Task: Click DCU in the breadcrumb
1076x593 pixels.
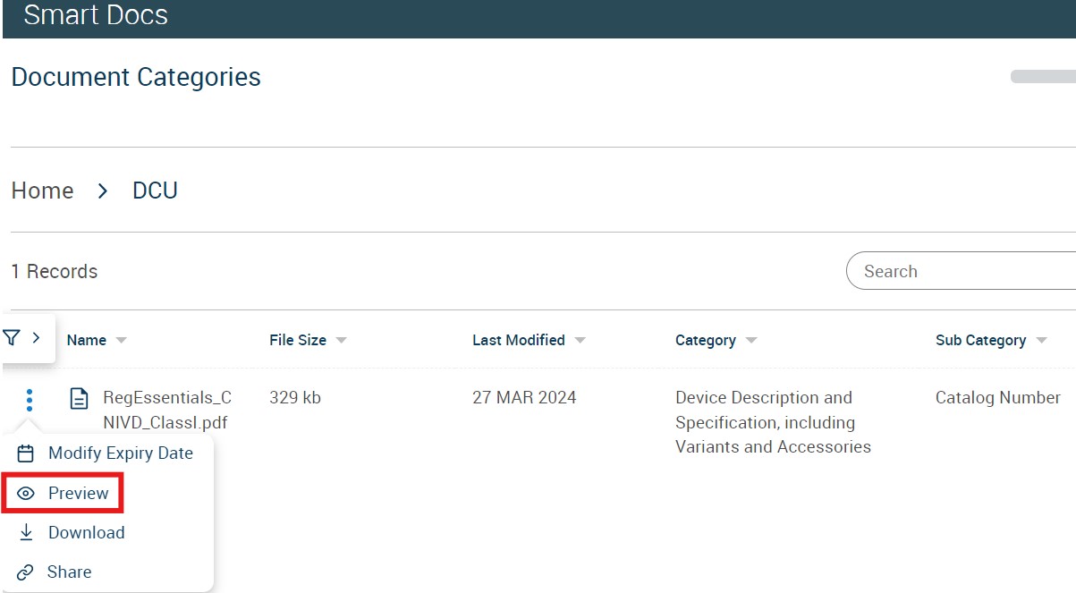Action: point(155,191)
